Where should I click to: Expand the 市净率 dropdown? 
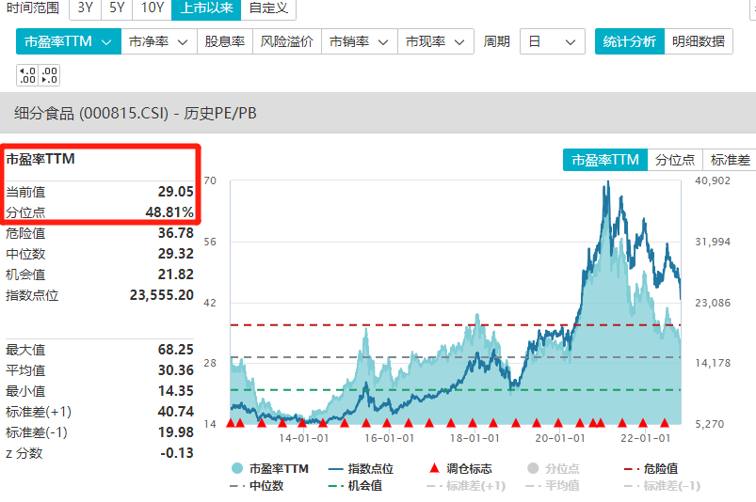(x=158, y=42)
